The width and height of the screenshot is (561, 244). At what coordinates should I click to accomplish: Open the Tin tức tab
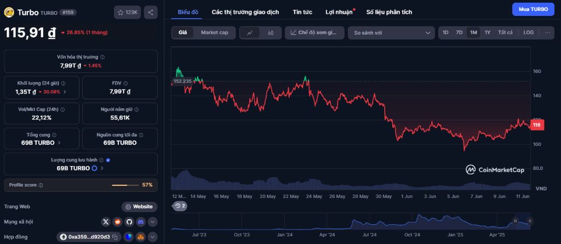(x=302, y=12)
